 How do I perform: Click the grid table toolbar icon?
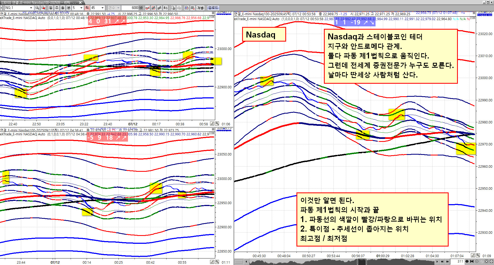(192, 8)
